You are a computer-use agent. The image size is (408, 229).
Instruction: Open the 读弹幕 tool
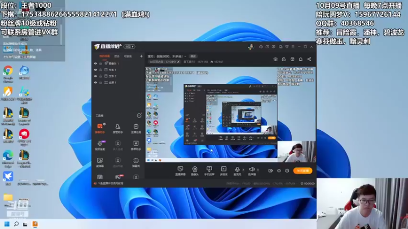pyautogui.click(x=100, y=162)
